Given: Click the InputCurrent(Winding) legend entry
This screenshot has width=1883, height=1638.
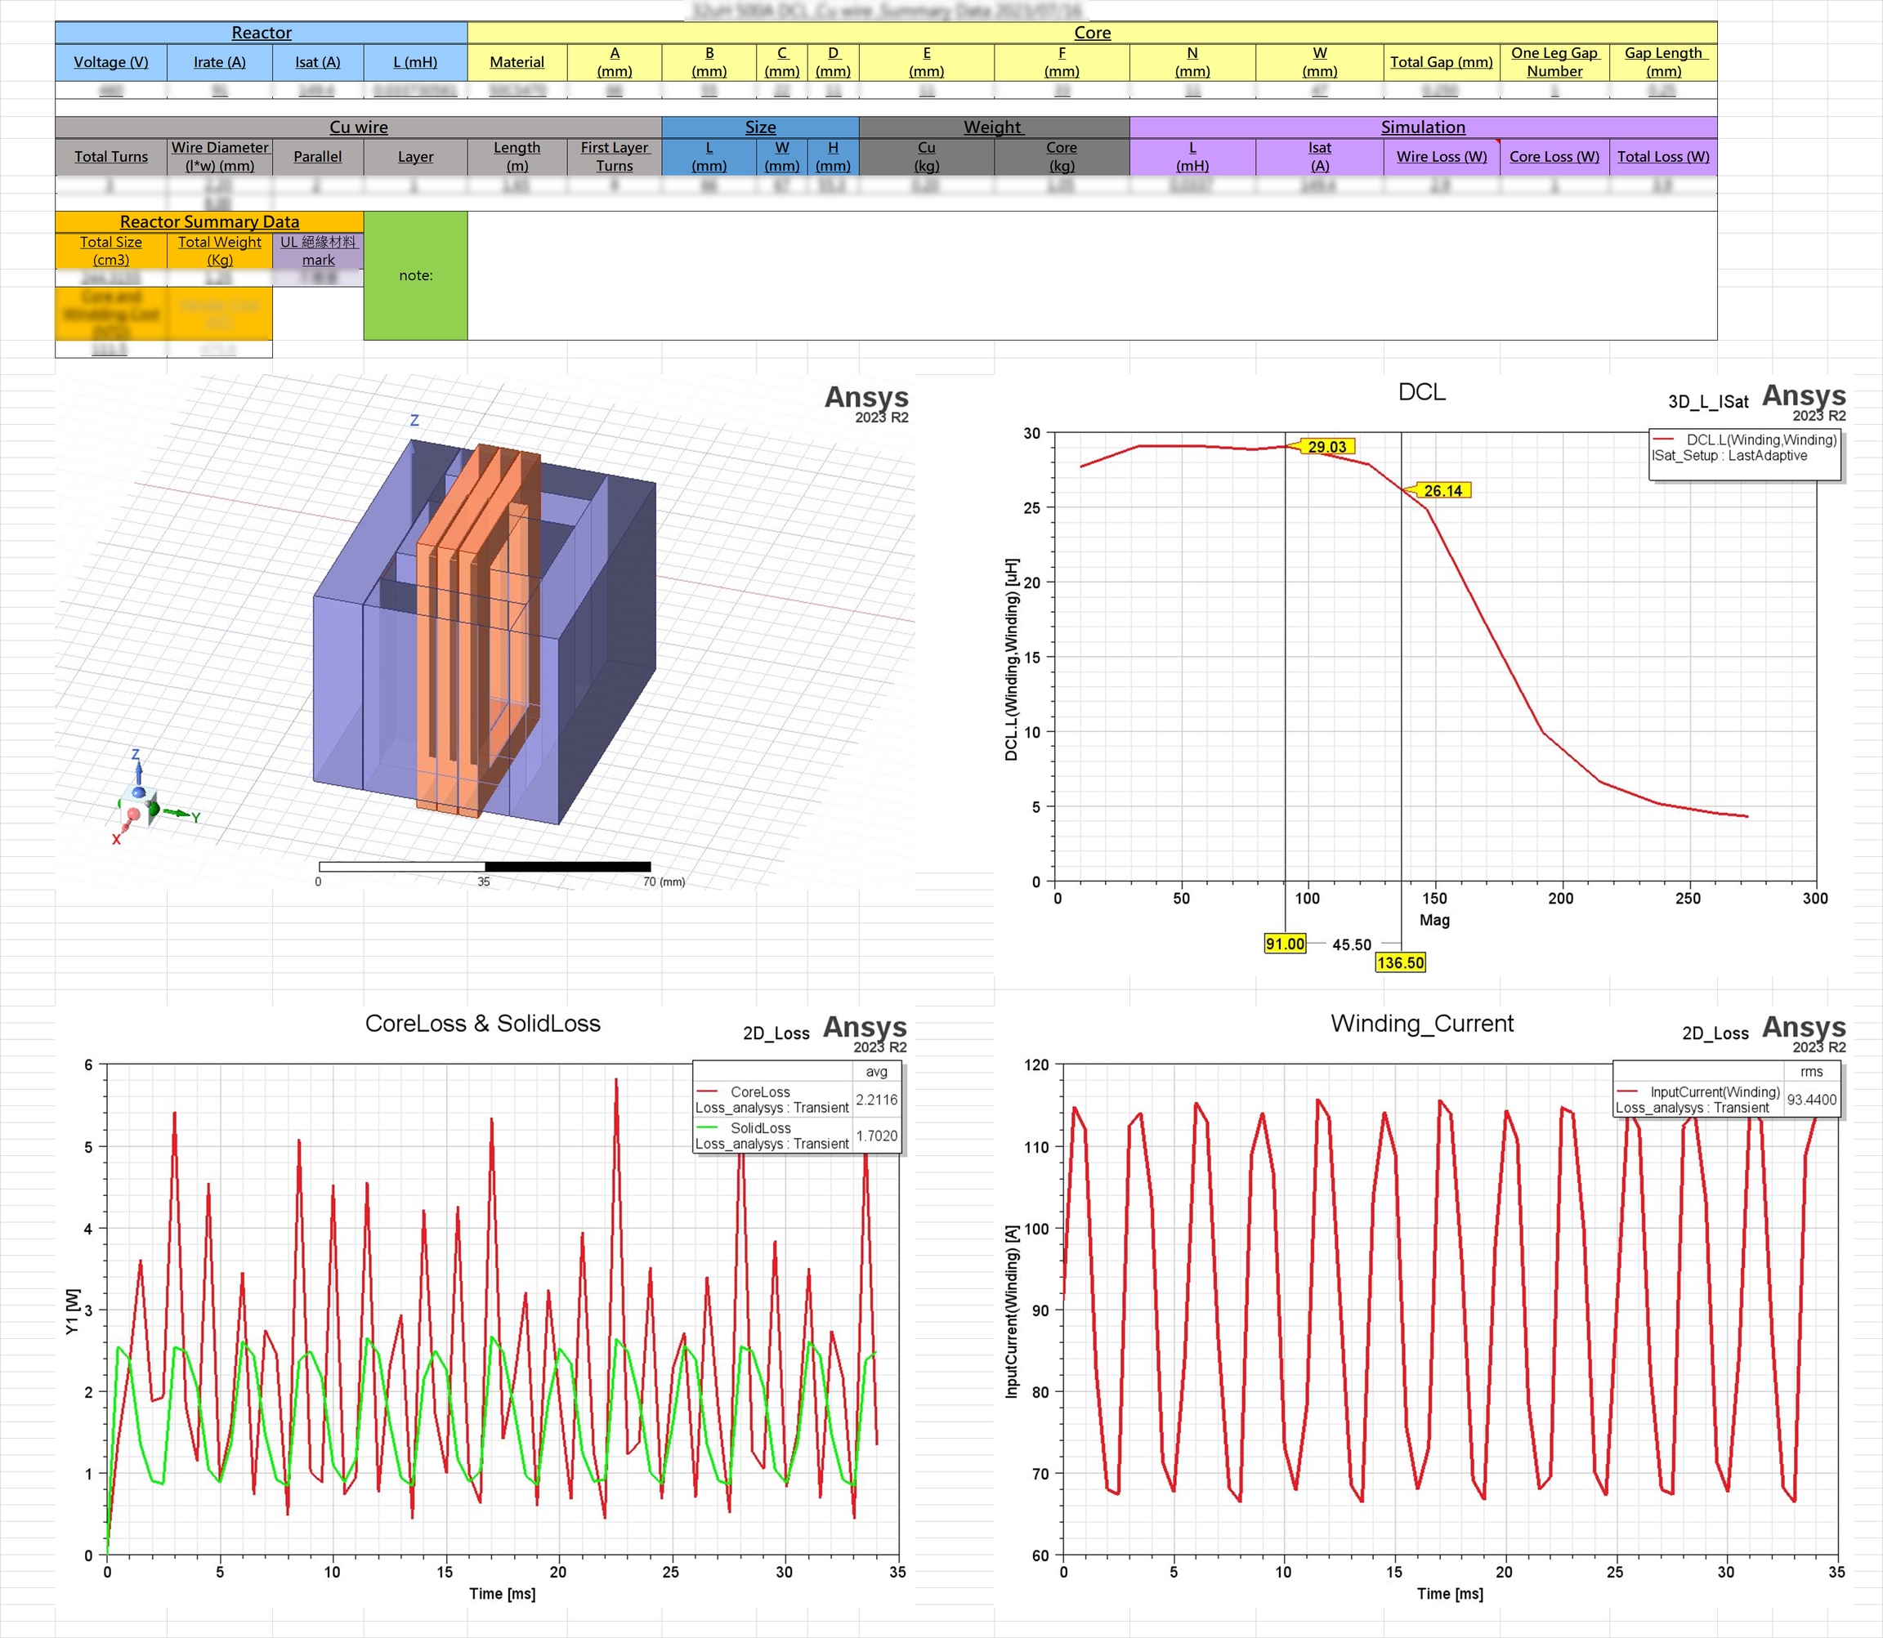Looking at the screenshot, I should click(x=1714, y=1091).
